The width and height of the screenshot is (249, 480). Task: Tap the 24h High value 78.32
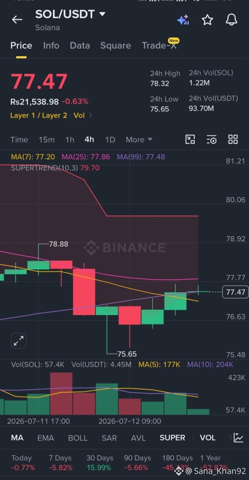point(159,83)
